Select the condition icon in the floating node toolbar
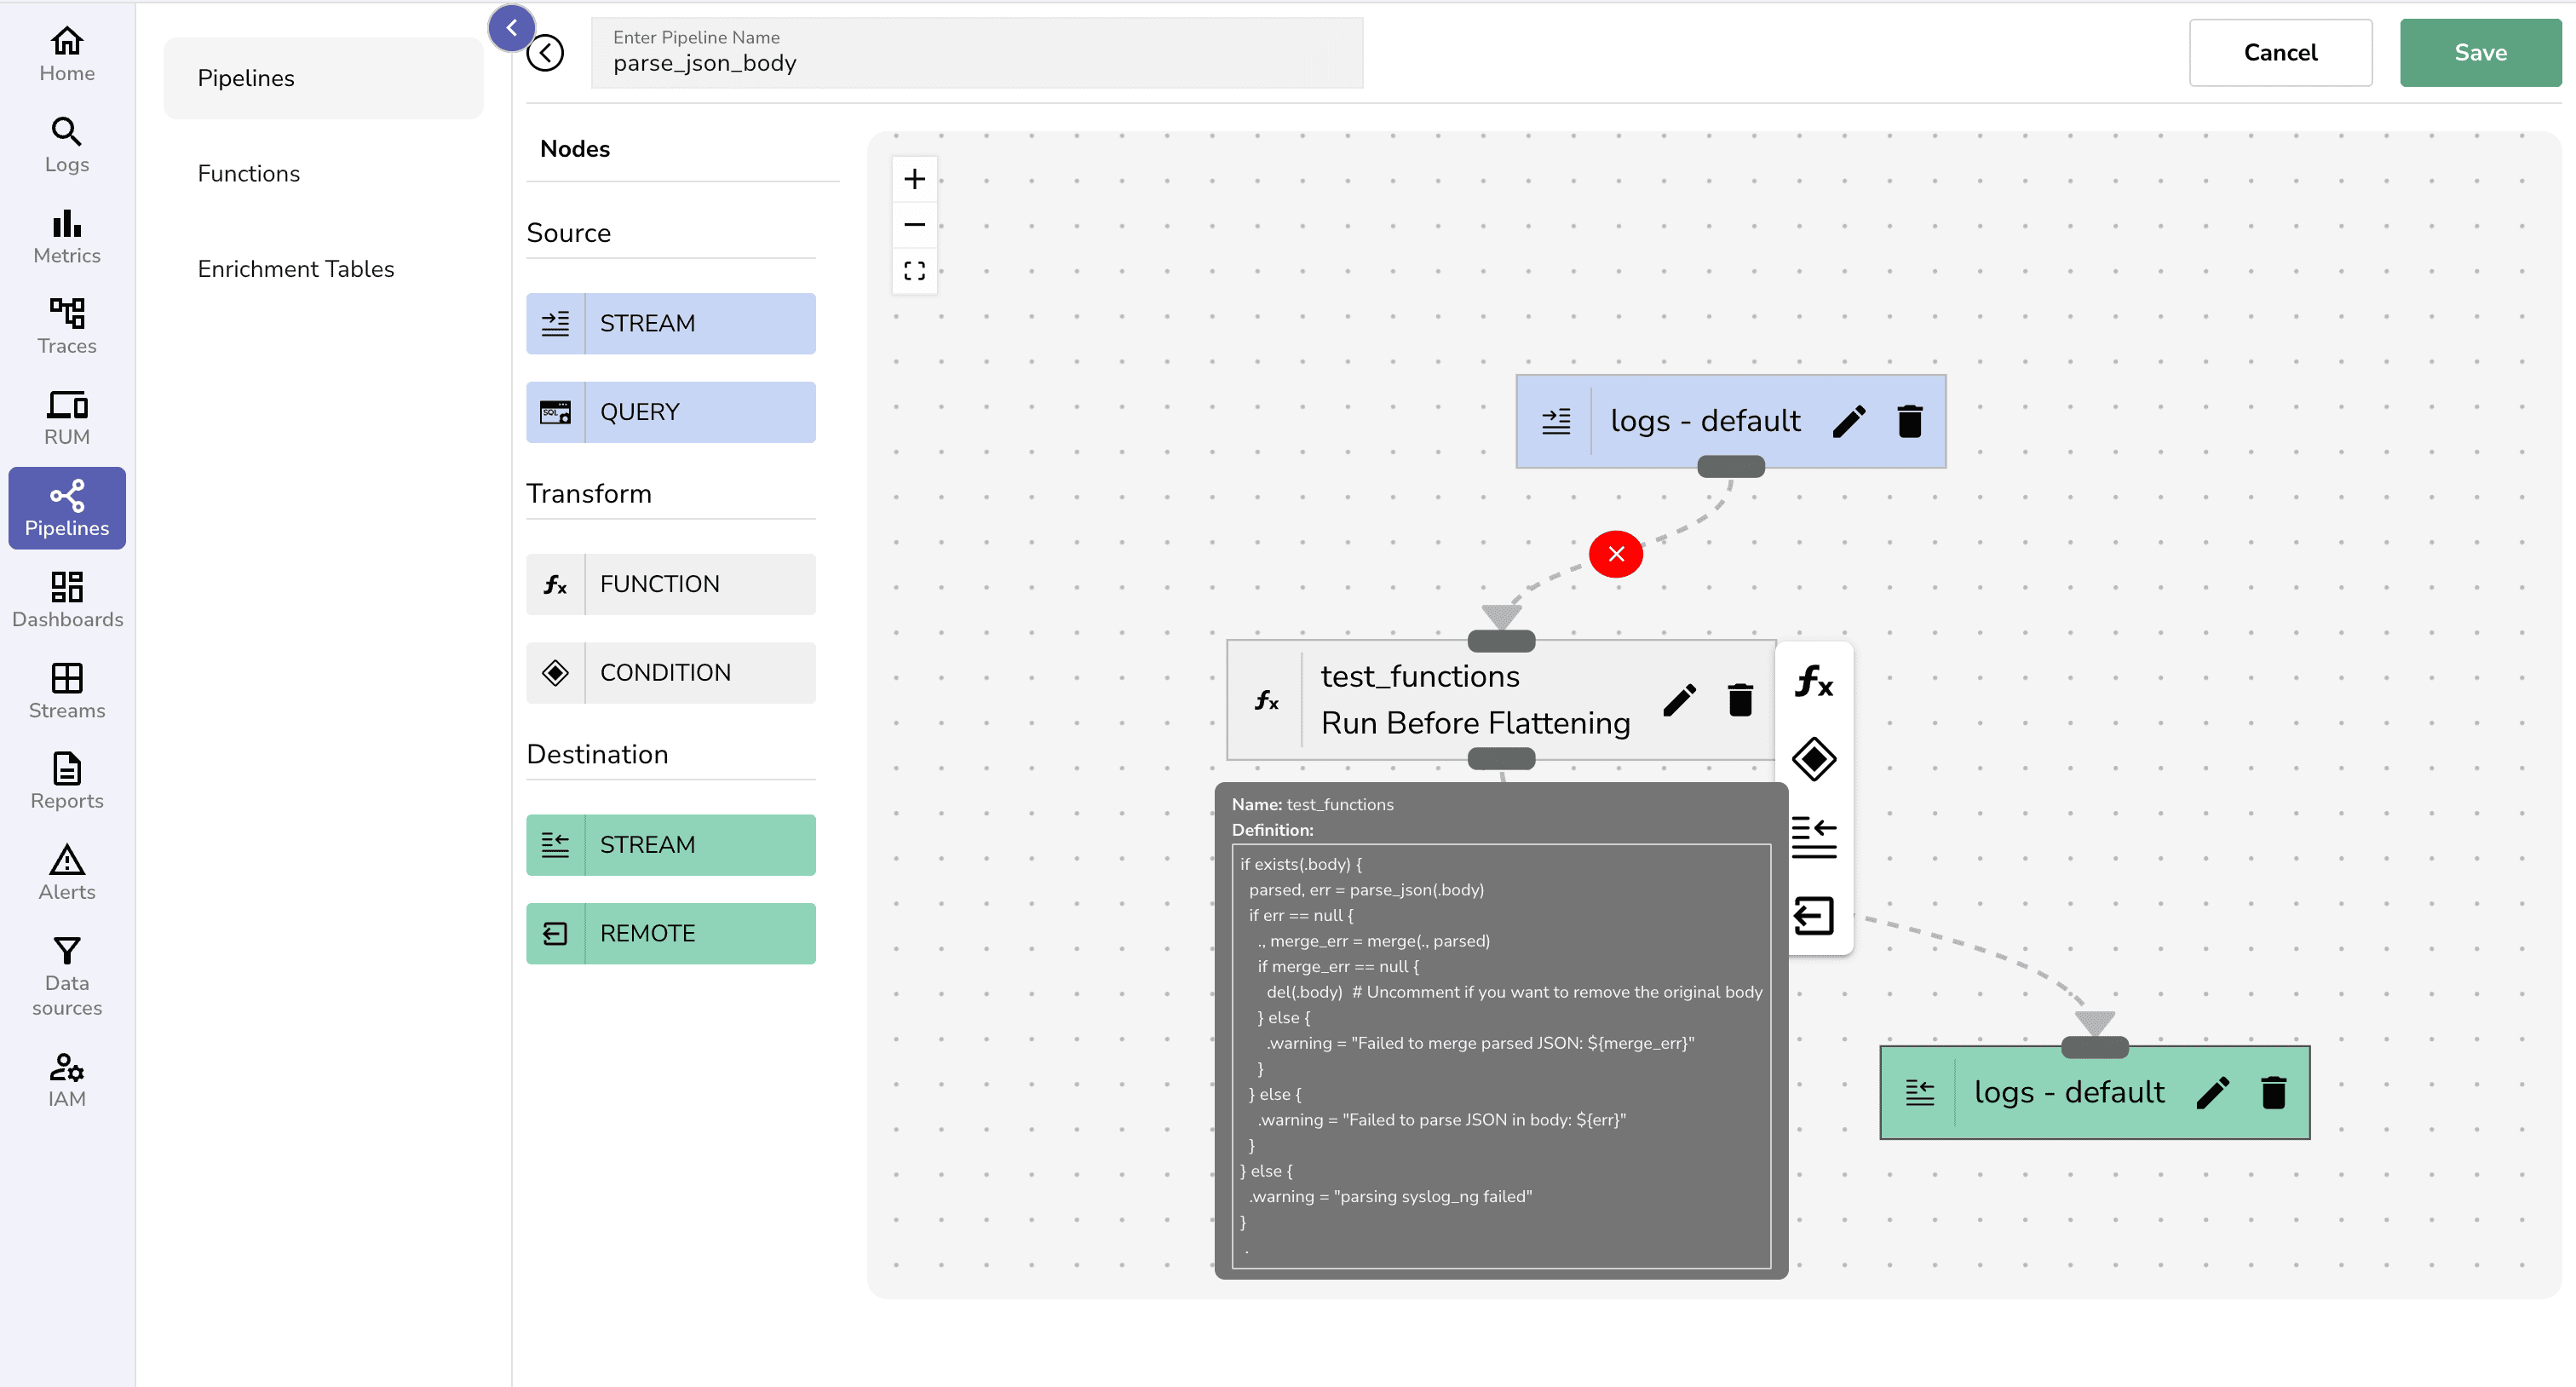Image resolution: width=2576 pixels, height=1387 pixels. (x=1815, y=760)
